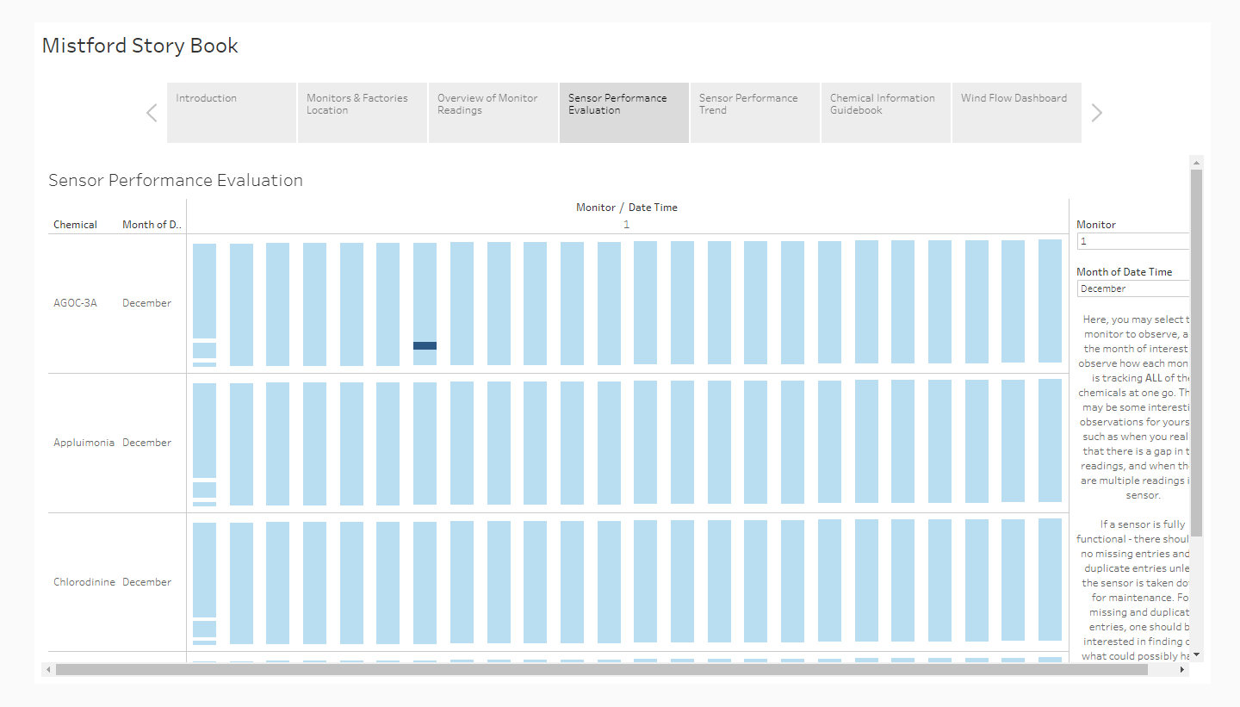
Task: Click the December label in Appluimonia row
Action: 146,443
